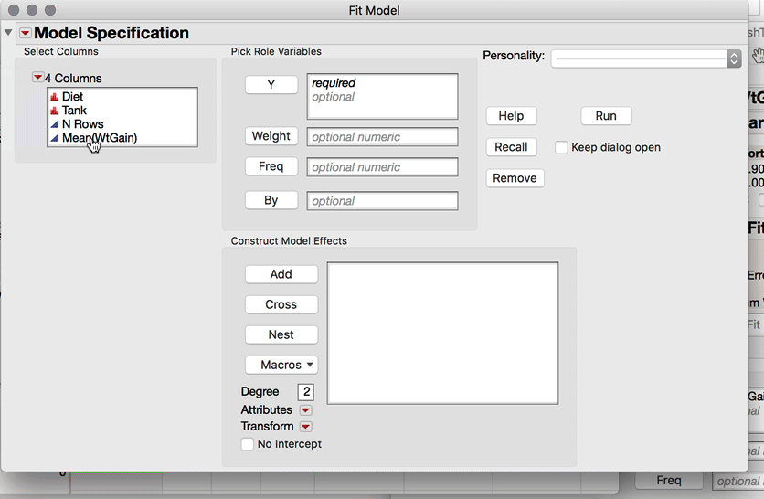Enable Keep dialog open checkbox
The height and width of the screenshot is (499, 764).
pyautogui.click(x=561, y=148)
